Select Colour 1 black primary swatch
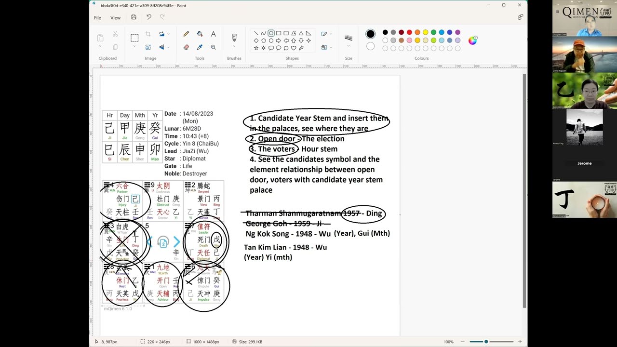 tap(370, 34)
